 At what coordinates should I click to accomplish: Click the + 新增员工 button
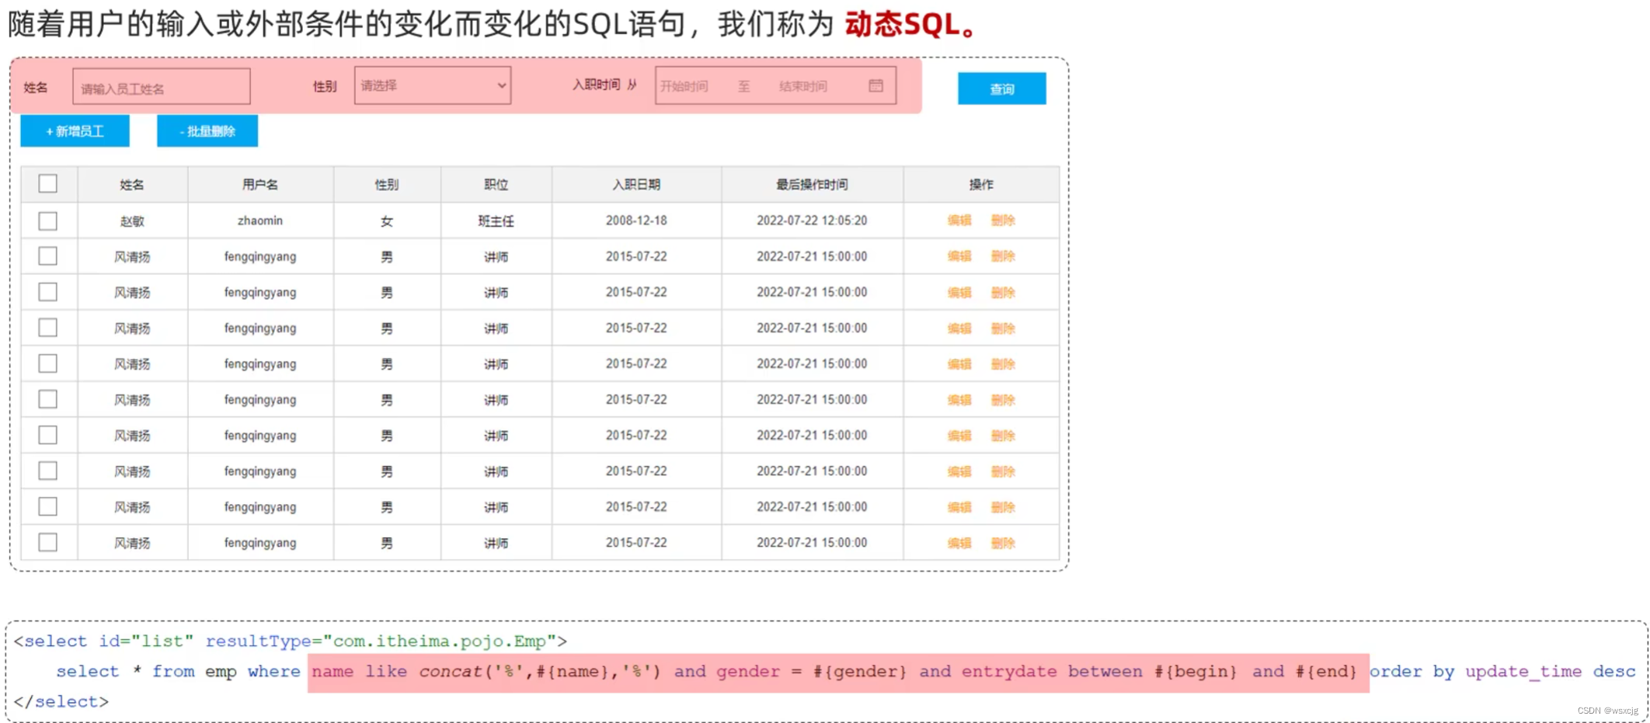pyautogui.click(x=75, y=131)
